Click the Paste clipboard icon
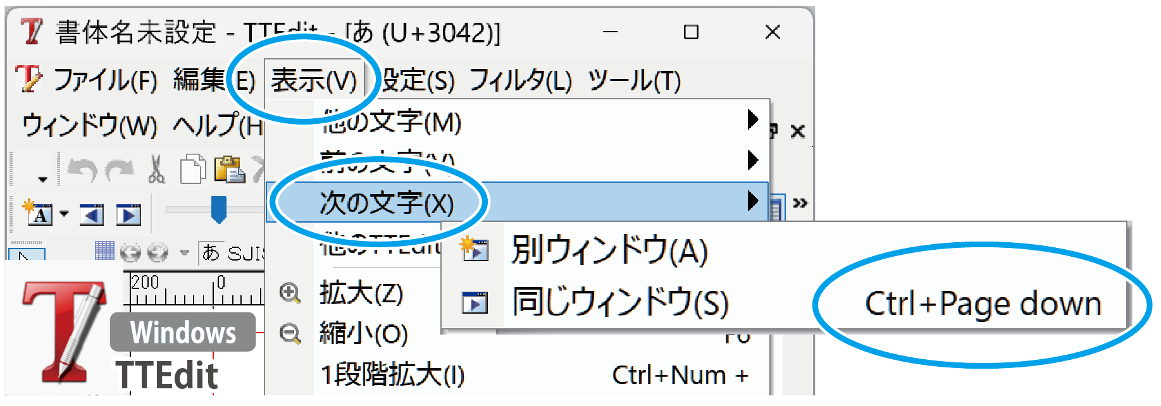 click(229, 169)
